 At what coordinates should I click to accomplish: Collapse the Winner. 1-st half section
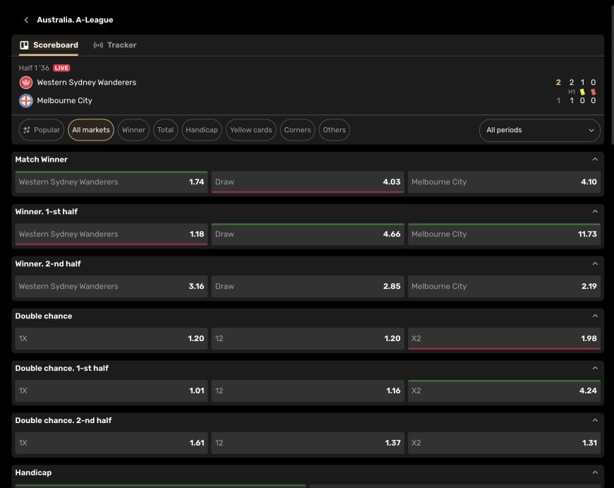(595, 211)
